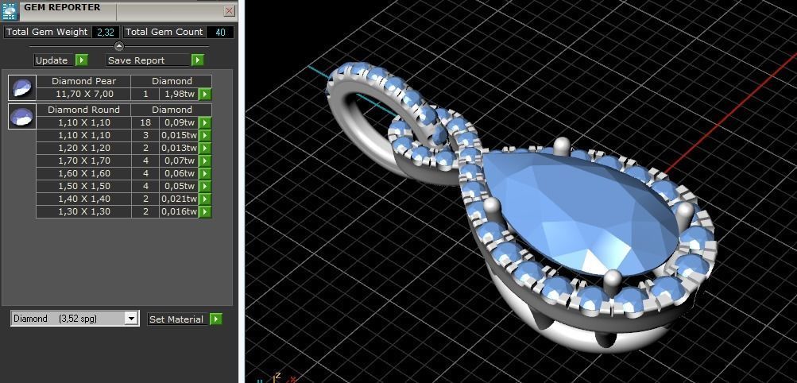Click the green arrow for the 0,05tw row
Screen dimensions: 797x383
click(205, 186)
